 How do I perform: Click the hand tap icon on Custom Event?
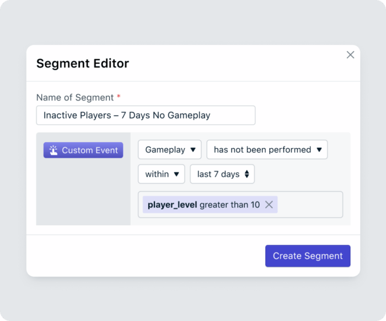pyautogui.click(x=53, y=150)
